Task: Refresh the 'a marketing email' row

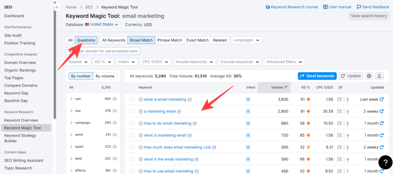Action: 382,111
